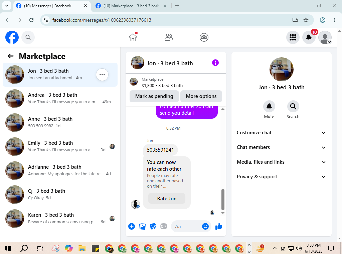Bookmark this page with the star icon

pyautogui.click(x=306, y=20)
